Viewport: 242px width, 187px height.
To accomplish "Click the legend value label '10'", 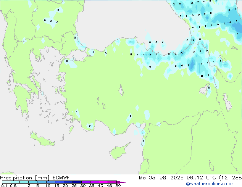I will pos(48,185).
